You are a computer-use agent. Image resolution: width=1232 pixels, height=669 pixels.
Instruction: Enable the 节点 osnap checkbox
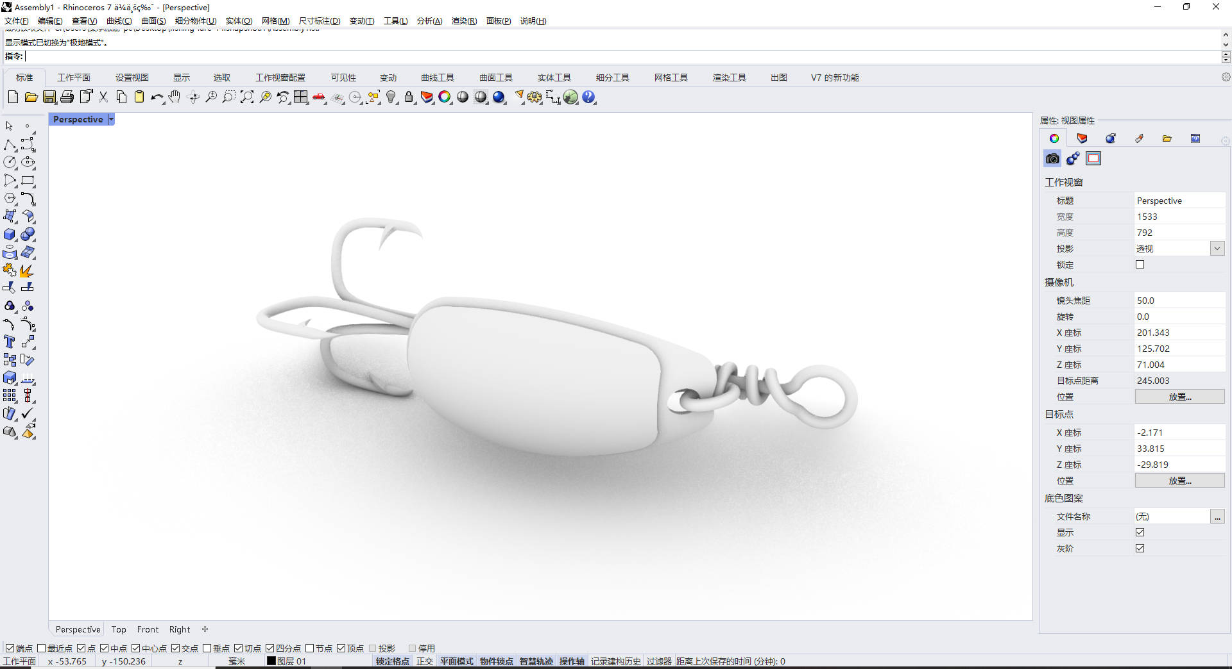tap(310, 648)
